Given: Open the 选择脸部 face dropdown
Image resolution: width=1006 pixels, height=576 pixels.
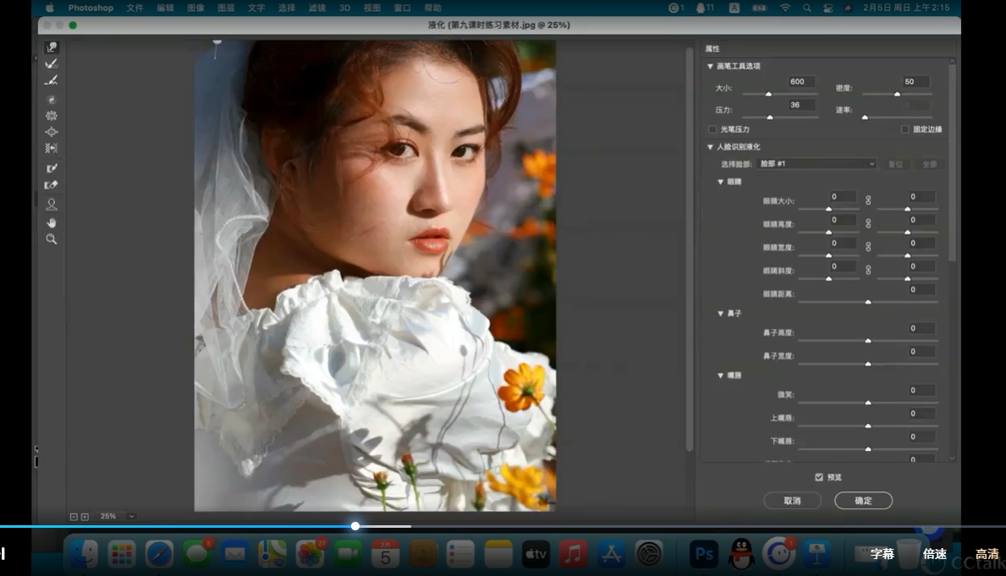Looking at the screenshot, I should pyautogui.click(x=816, y=164).
